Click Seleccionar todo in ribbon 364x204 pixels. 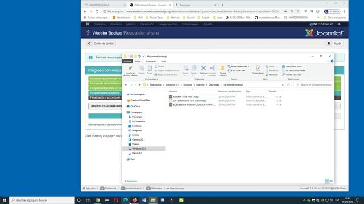(x=292, y=67)
